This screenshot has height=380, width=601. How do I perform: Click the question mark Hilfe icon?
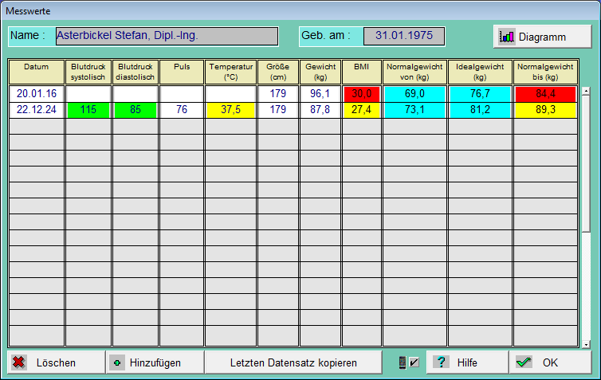point(441,362)
